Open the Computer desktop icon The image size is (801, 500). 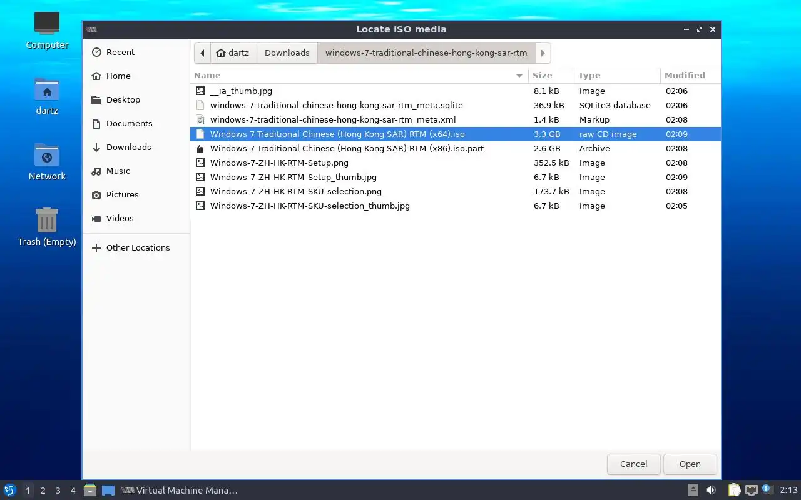[47, 31]
